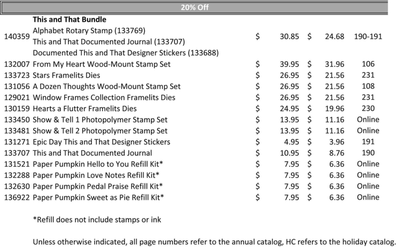Select the This and That Bundle title
The width and height of the screenshot is (409, 247).
[x=69, y=20]
